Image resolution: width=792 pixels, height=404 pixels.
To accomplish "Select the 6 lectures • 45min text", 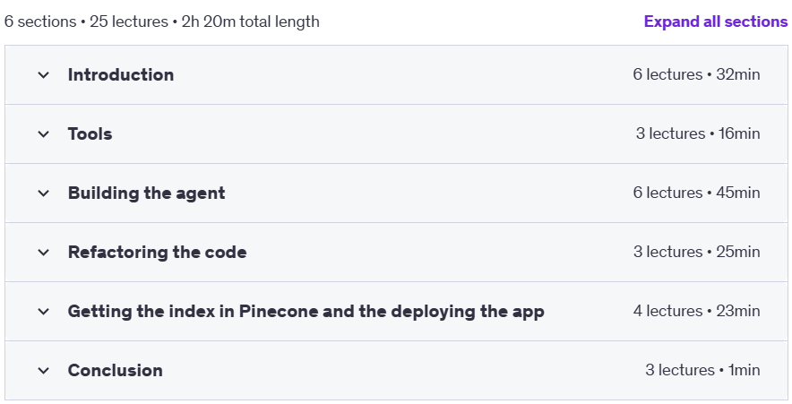I will click(696, 193).
